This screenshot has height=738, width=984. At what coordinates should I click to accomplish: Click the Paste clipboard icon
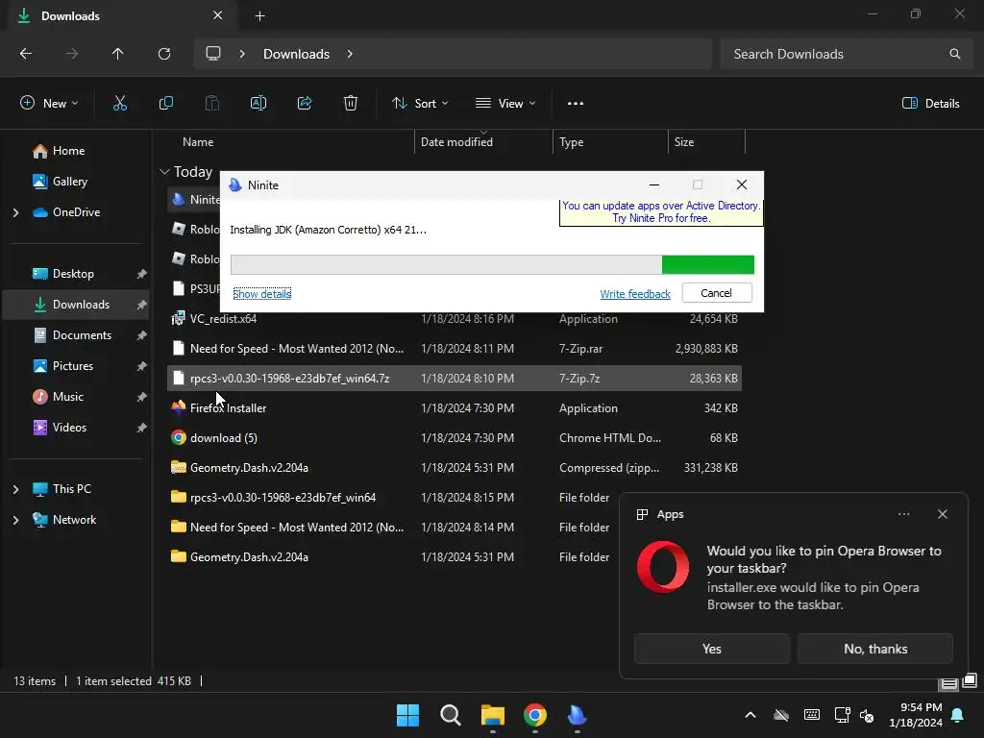point(212,104)
